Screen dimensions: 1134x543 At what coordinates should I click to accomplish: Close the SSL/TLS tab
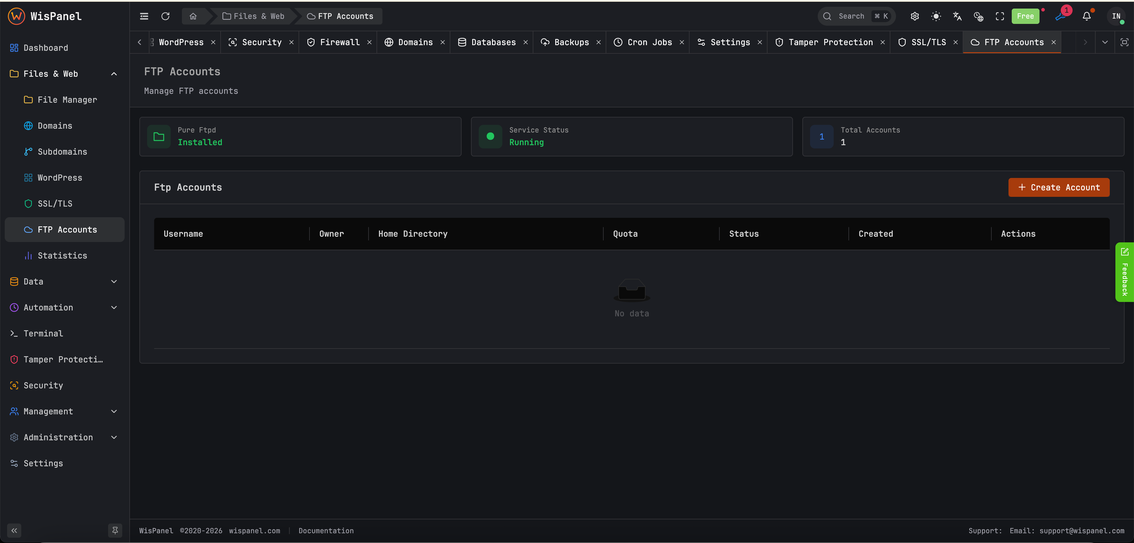(956, 42)
